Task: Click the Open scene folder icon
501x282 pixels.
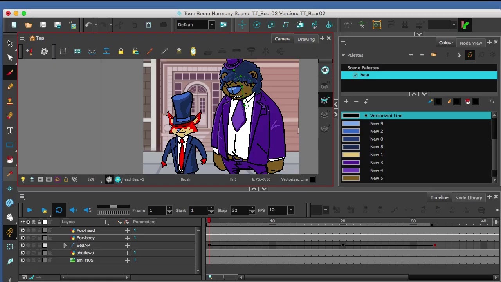Action: [x=28, y=25]
